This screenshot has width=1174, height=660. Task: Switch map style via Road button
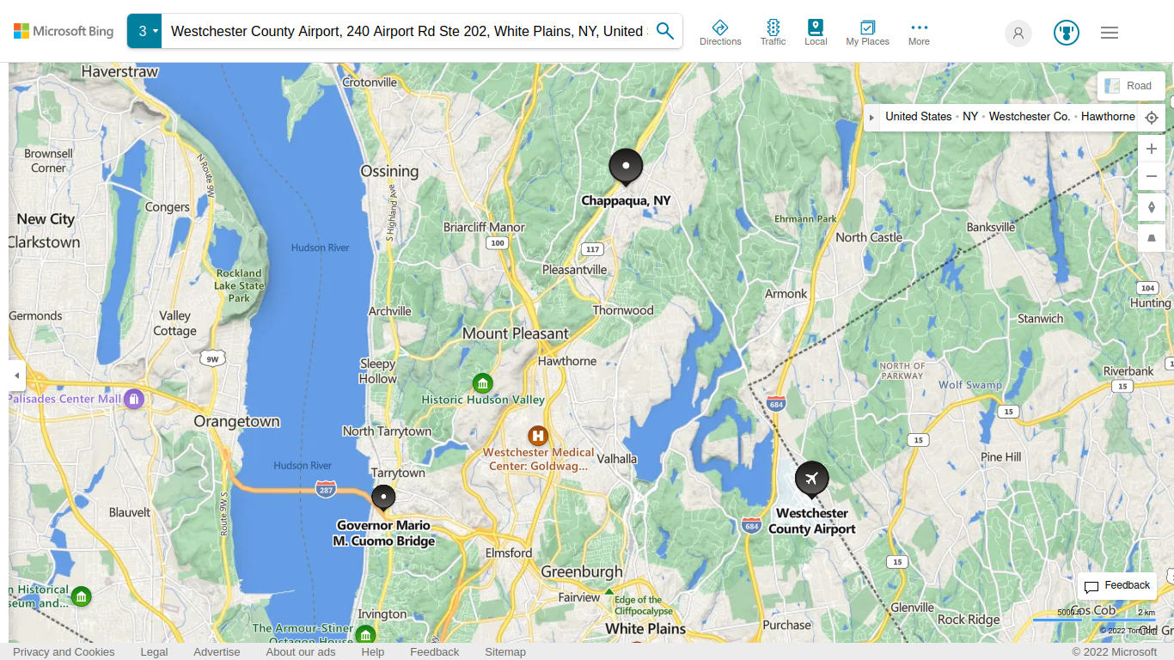[x=1131, y=86]
